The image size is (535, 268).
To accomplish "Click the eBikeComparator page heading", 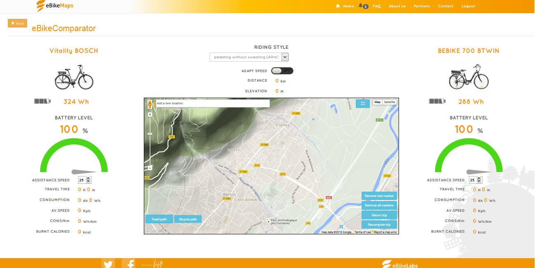I will pos(64,28).
